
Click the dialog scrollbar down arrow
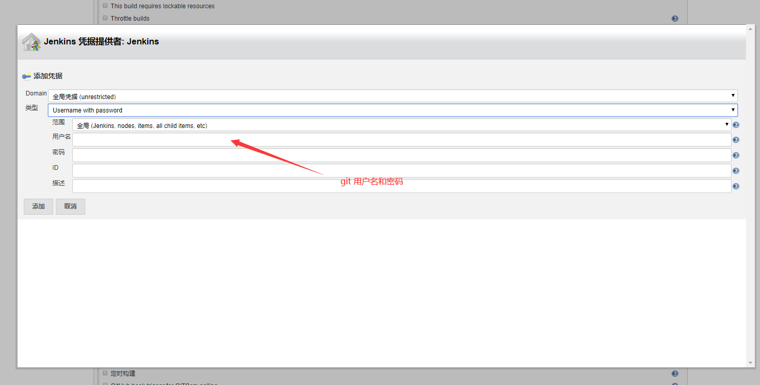(751, 363)
